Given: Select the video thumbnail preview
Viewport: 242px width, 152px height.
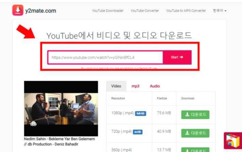Looking at the screenshot, I should coord(61,109).
